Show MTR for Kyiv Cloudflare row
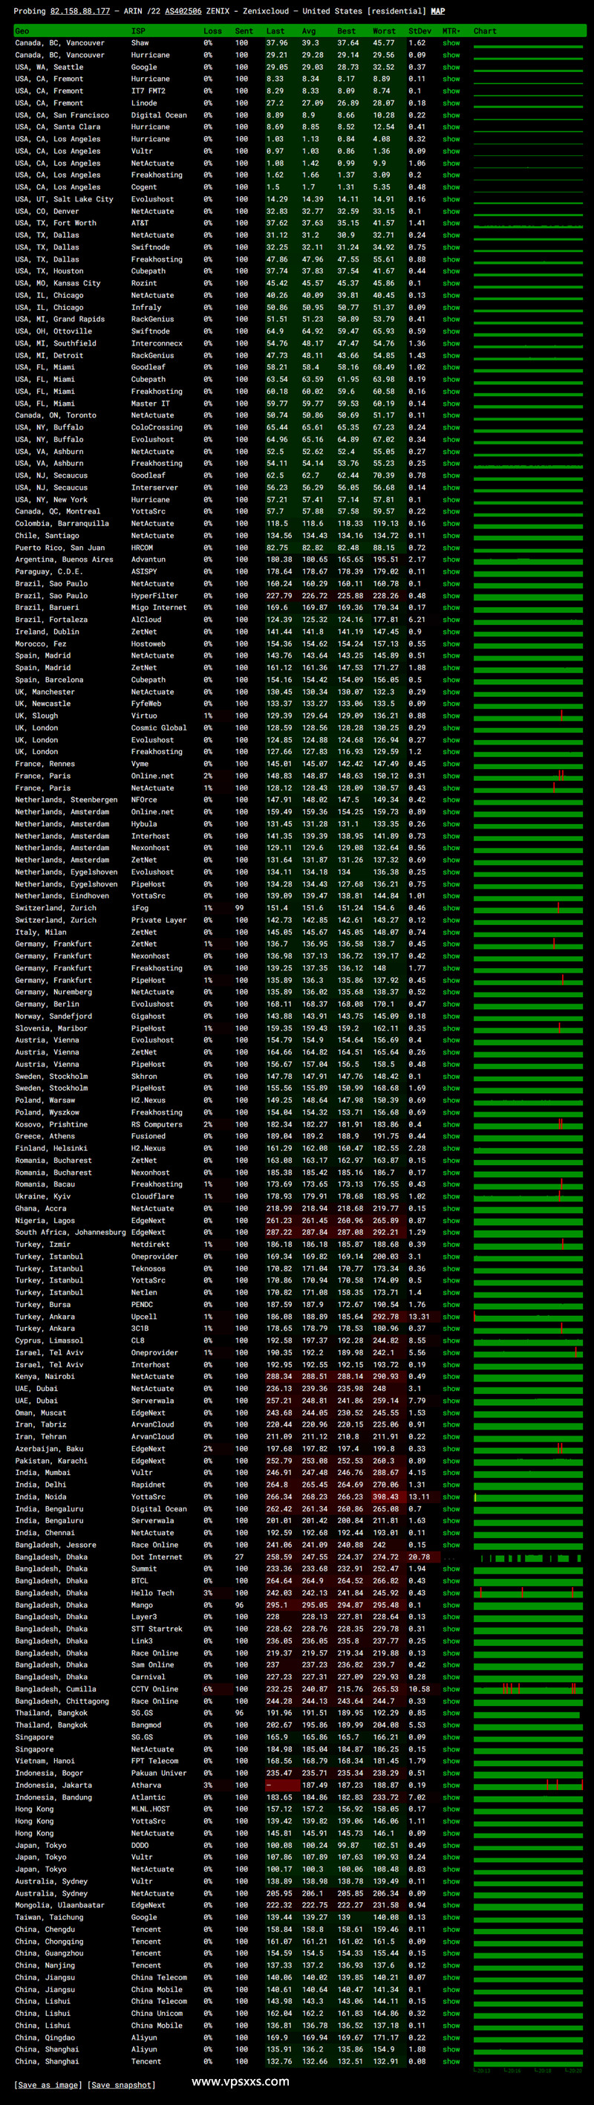The height and width of the screenshot is (2105, 594). (x=451, y=1196)
